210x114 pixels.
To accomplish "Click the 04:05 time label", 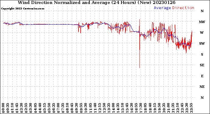I will (35, 108).
